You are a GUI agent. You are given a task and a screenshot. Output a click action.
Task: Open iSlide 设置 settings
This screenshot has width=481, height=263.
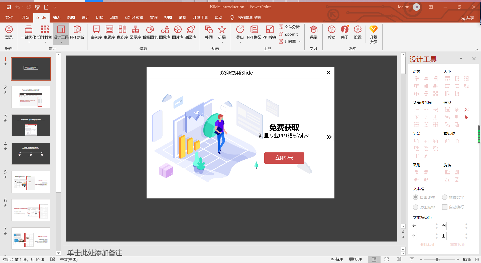[357, 33]
